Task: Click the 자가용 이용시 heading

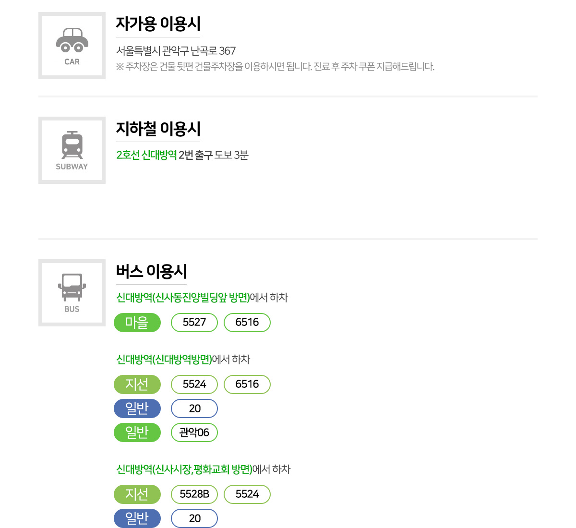Action: [158, 24]
